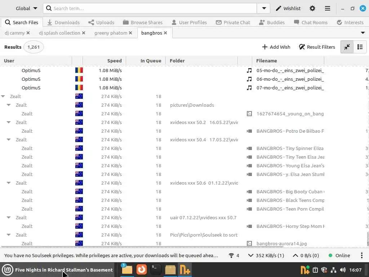This screenshot has width=369, height=277.
Task: Switch to the Downloads tab
Action: click(x=63, y=22)
